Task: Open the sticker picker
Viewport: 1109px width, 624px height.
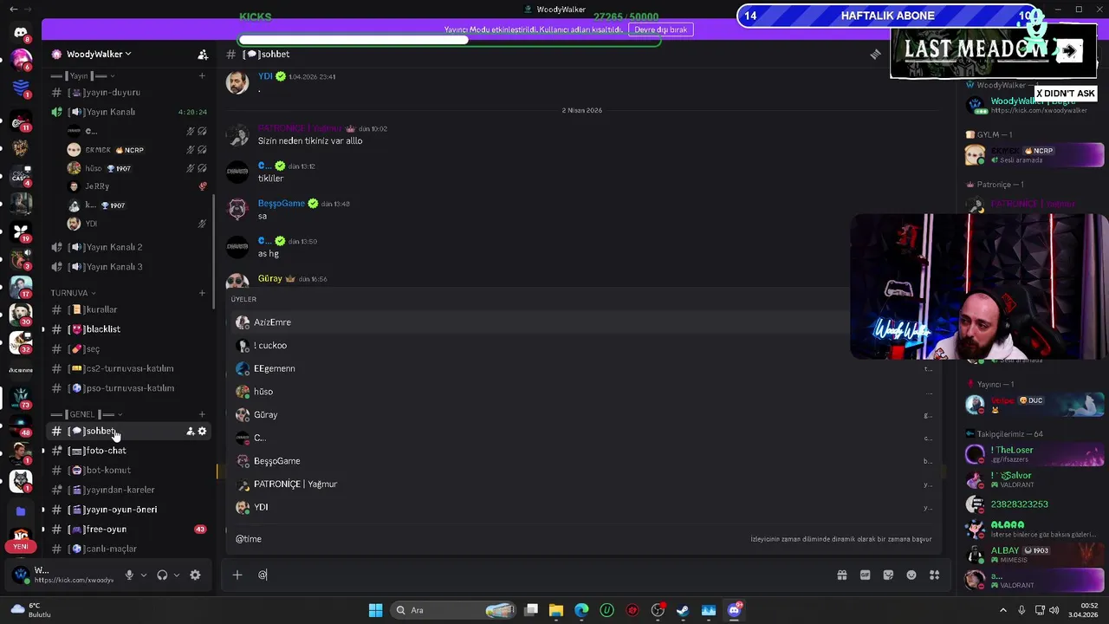Action: (888, 575)
